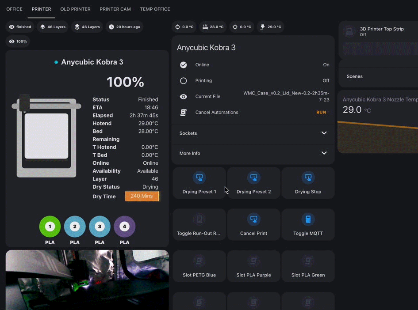Go to PRINTER CAM tab

tap(115, 9)
